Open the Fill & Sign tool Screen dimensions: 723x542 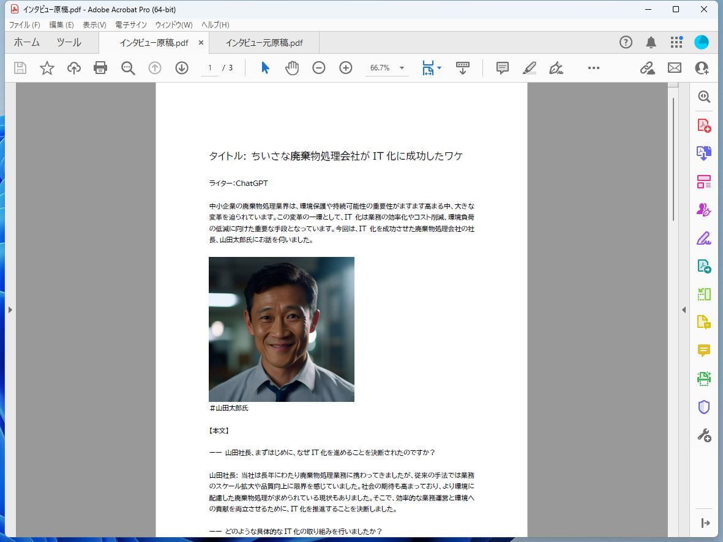(703, 237)
